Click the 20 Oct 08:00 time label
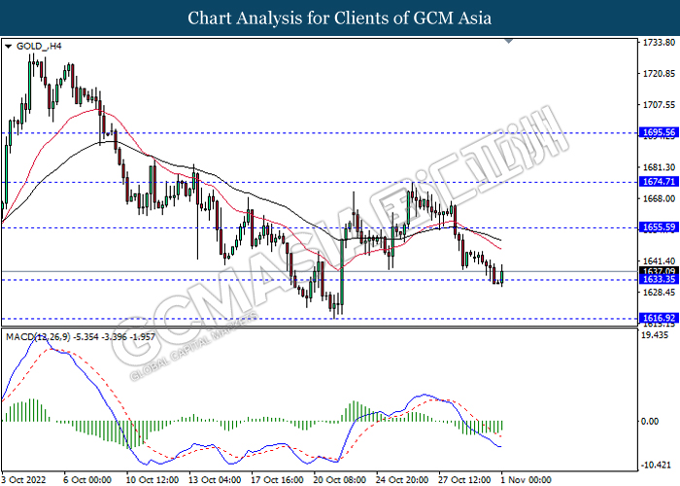The width and height of the screenshot is (680, 486). coord(340,480)
